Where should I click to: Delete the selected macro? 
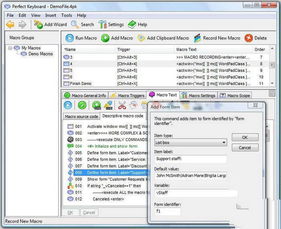point(256,38)
